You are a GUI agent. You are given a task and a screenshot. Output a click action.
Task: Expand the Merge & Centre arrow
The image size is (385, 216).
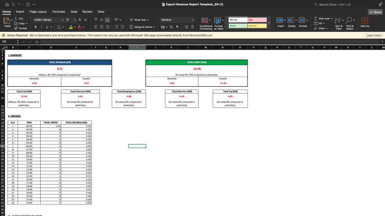tap(154, 27)
